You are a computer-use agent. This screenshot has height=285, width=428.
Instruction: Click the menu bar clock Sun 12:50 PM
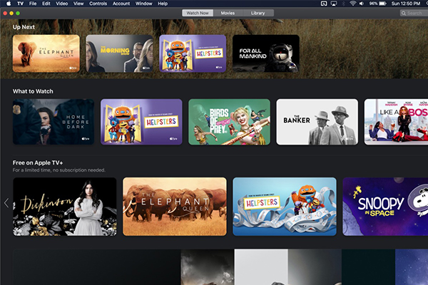pos(406,4)
